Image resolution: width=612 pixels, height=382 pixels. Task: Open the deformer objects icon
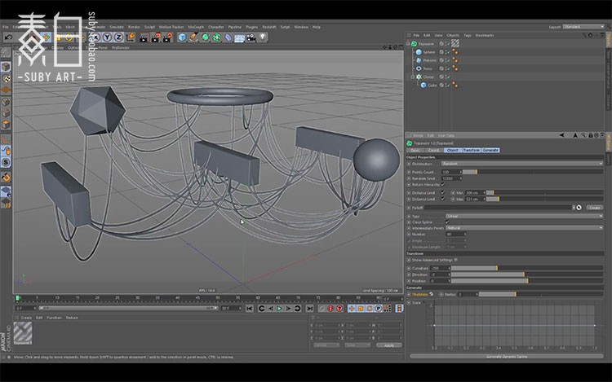pyautogui.click(x=228, y=37)
